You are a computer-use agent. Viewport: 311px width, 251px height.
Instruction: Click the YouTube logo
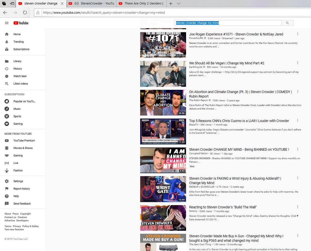tap(21, 23)
